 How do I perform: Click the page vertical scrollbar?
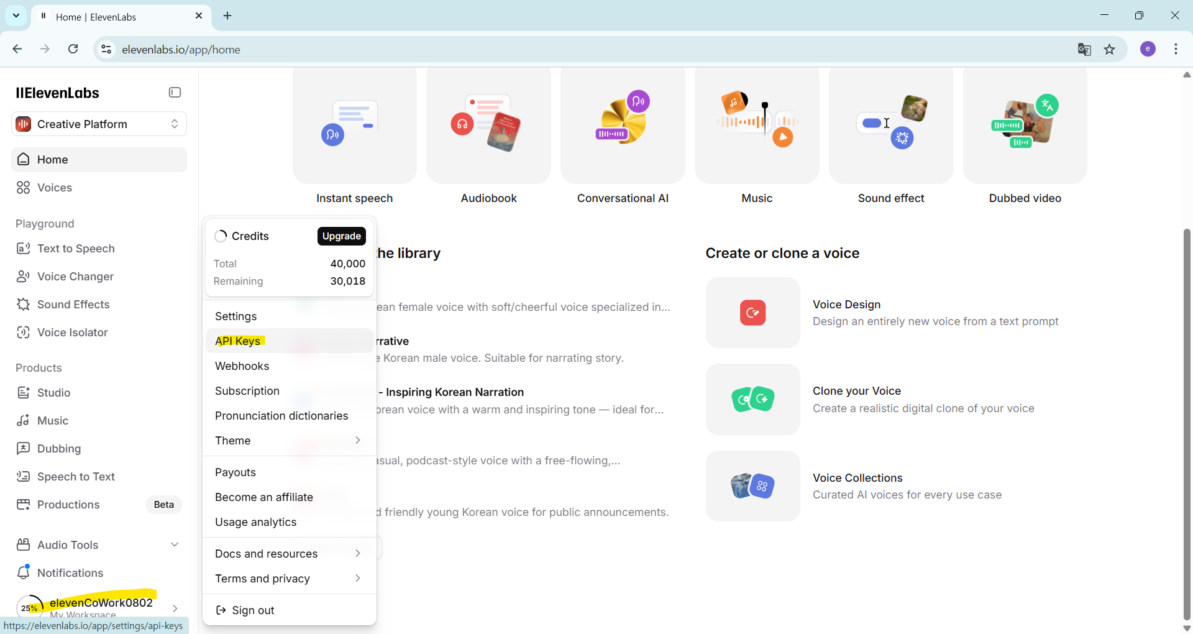pos(1187,425)
